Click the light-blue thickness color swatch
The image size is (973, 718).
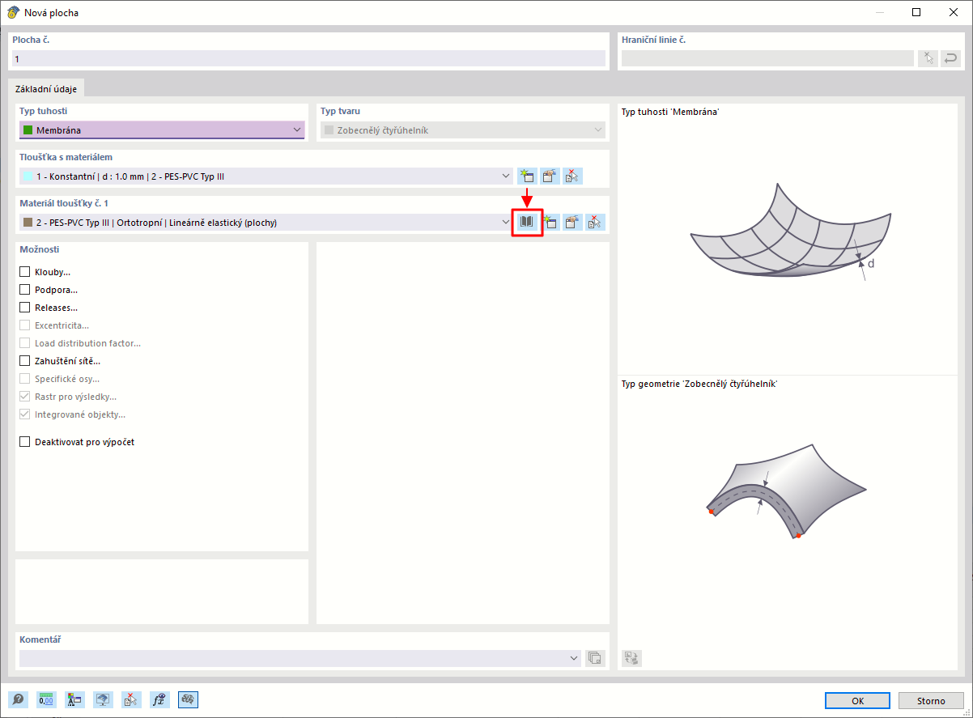tap(28, 176)
